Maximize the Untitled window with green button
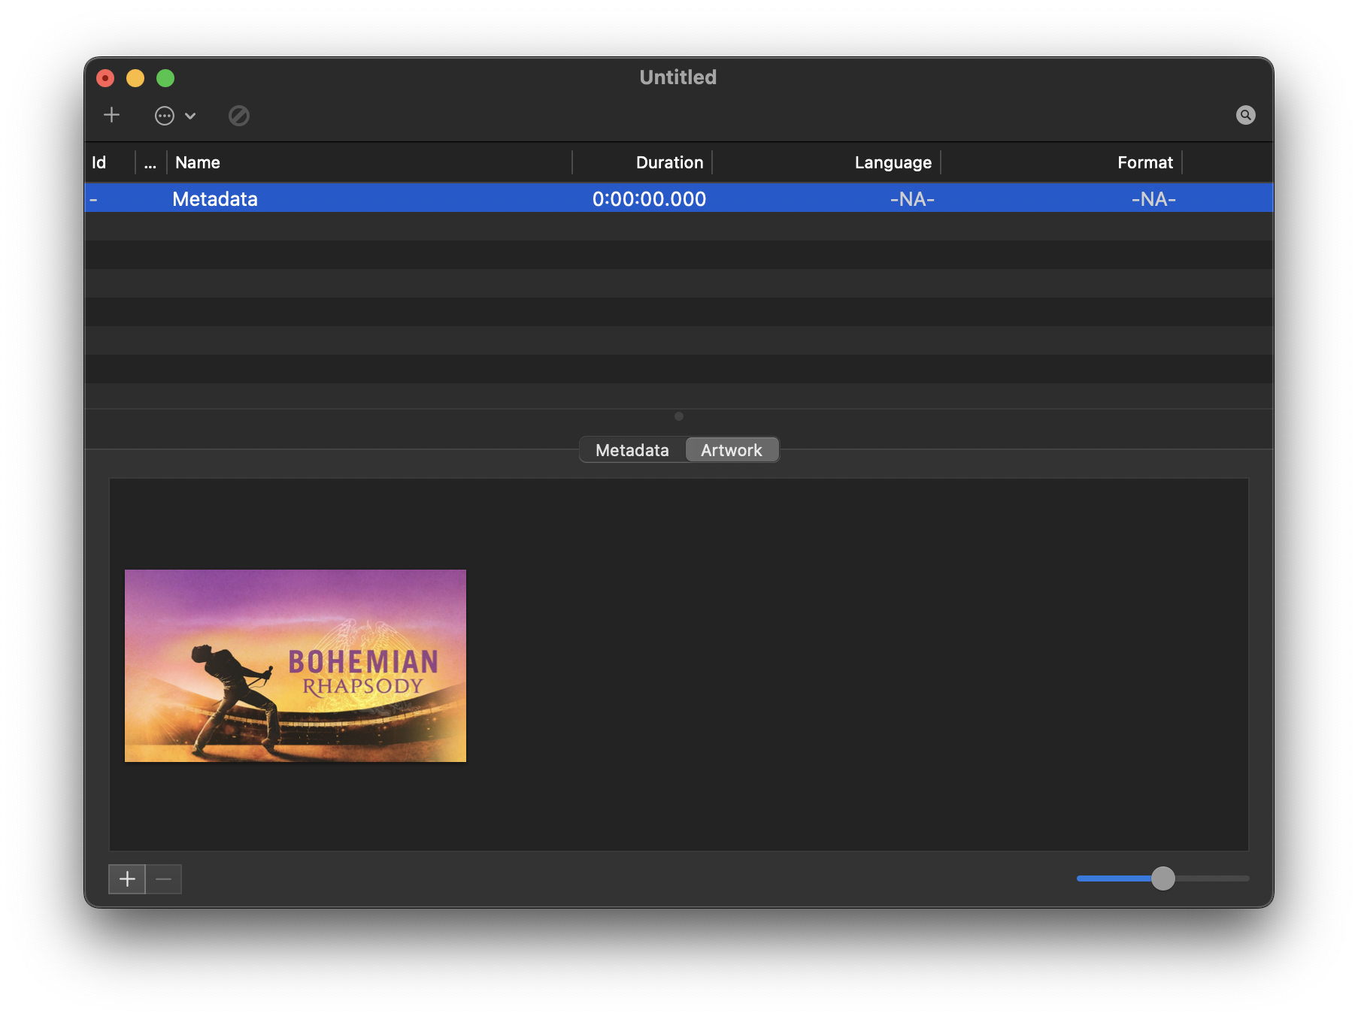Image resolution: width=1358 pixels, height=1019 pixels. pyautogui.click(x=165, y=78)
